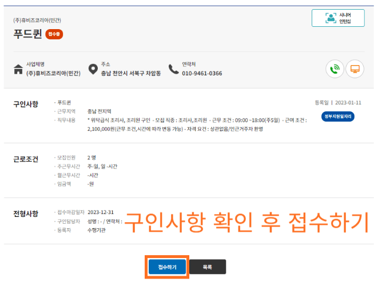Click the red 접수중 status badge
The width and height of the screenshot is (378, 290).
(x=54, y=34)
